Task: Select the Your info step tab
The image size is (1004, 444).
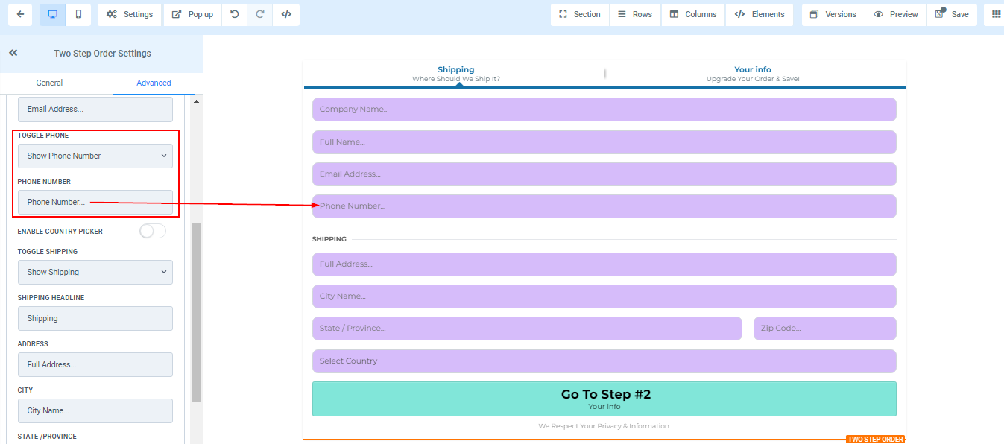Action: (x=753, y=74)
